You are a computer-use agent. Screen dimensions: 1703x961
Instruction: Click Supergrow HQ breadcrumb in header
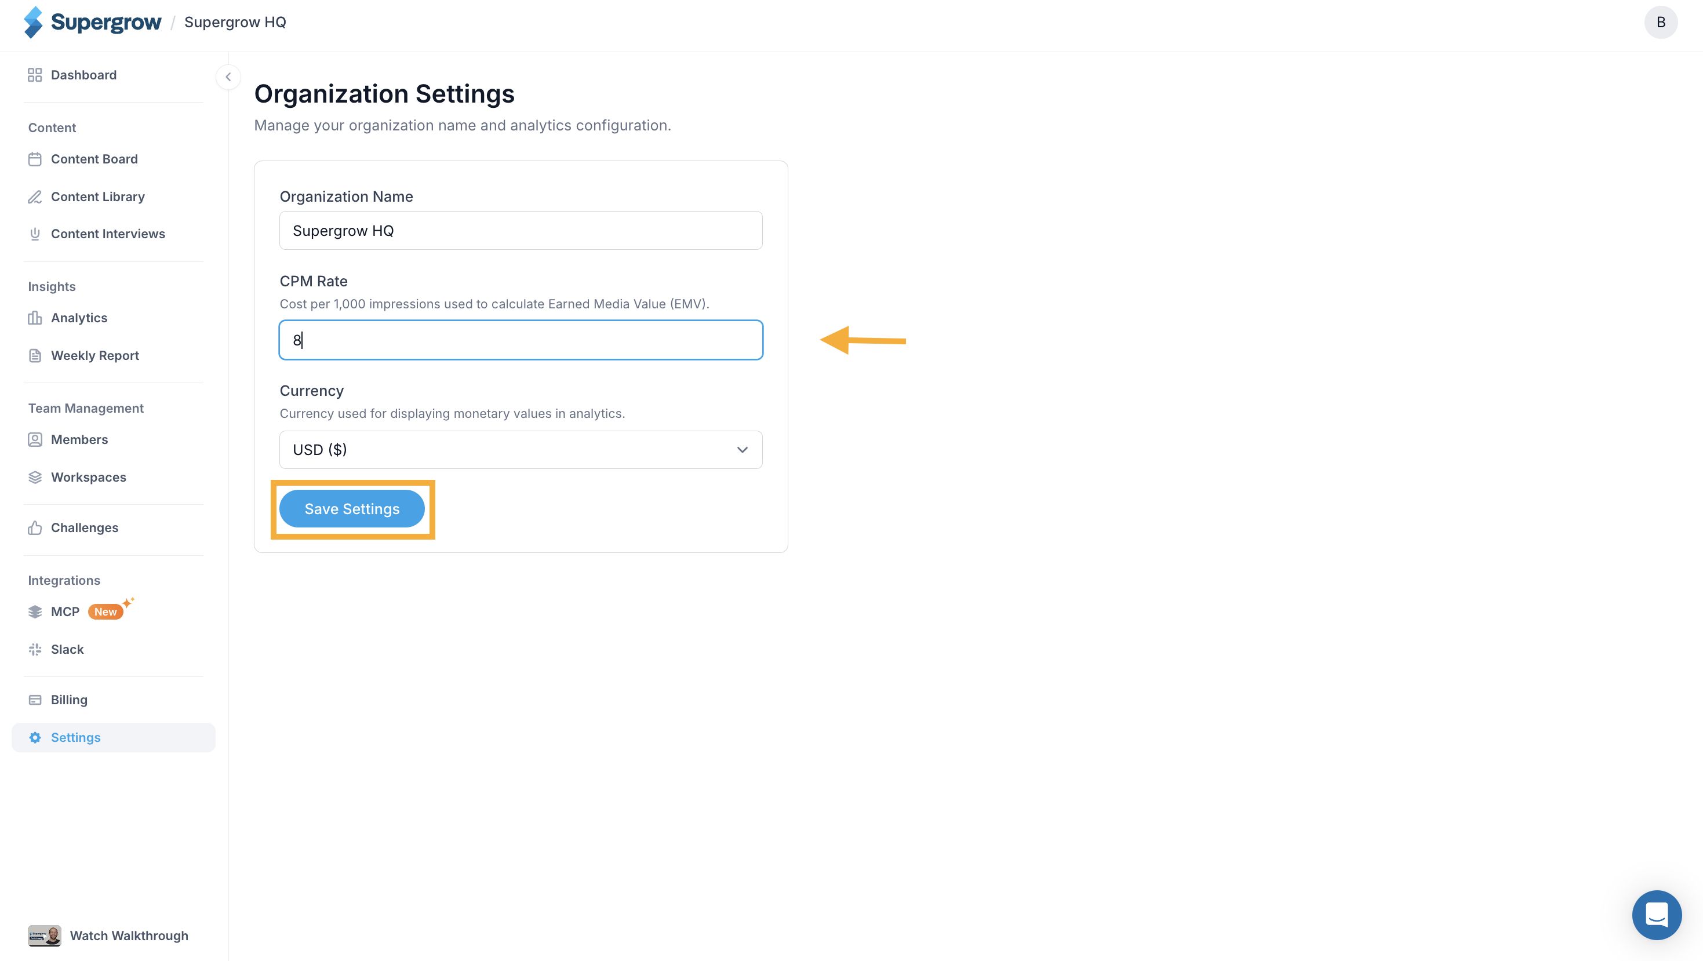235,23
